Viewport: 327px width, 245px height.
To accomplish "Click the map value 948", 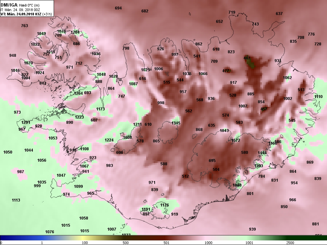I will coord(13,56).
